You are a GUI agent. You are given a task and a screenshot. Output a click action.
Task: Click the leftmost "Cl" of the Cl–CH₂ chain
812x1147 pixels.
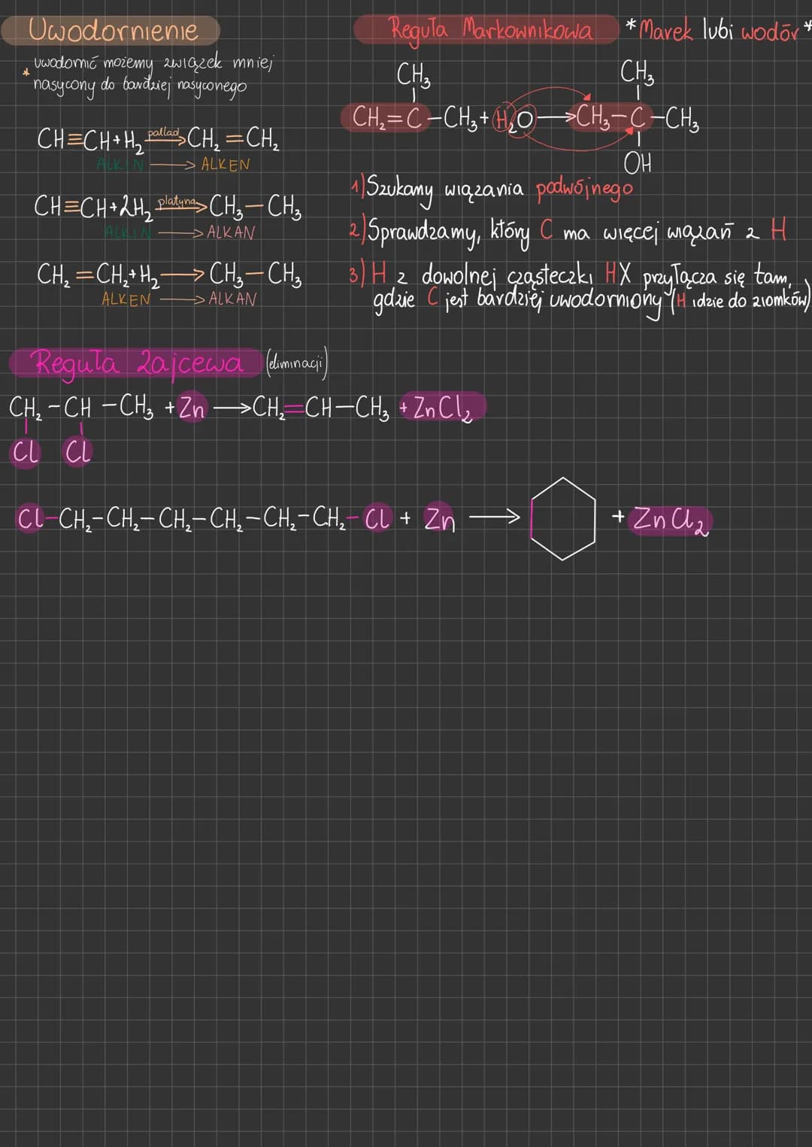tap(29, 518)
